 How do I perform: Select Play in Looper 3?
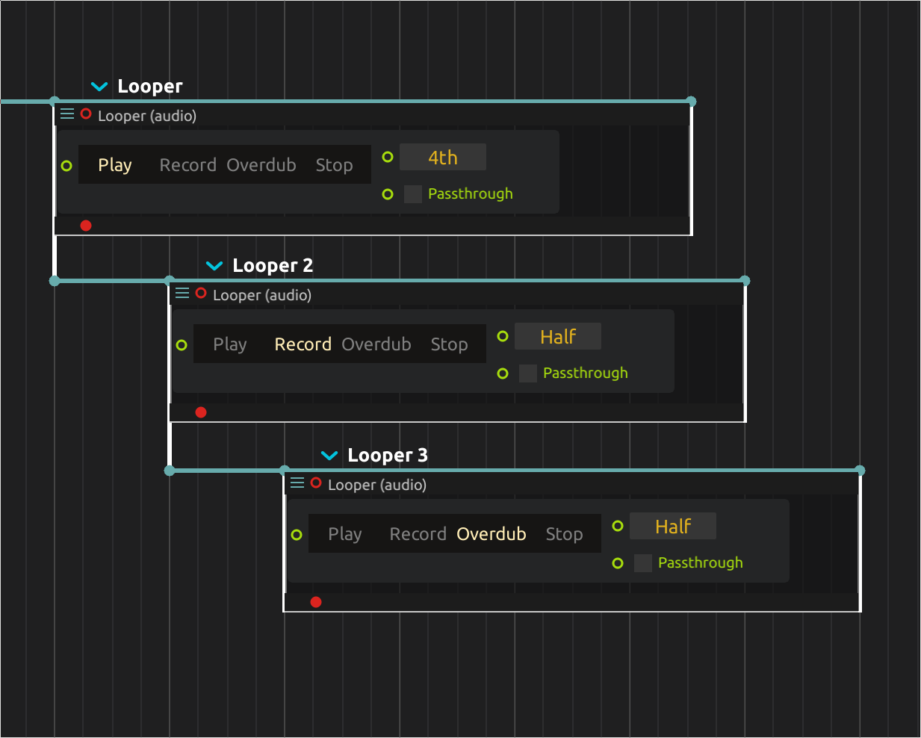345,534
